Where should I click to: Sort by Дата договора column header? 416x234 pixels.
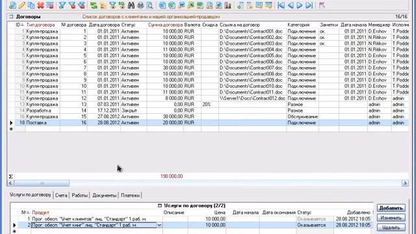(104, 25)
